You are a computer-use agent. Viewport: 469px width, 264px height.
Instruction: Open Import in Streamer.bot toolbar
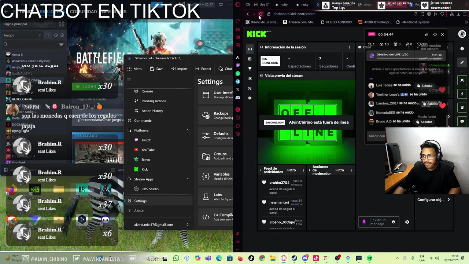click(x=179, y=69)
